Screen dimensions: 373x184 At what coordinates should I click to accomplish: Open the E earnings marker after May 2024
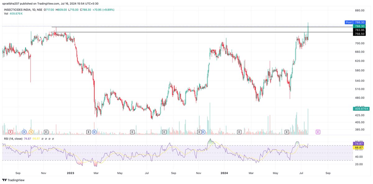point(287,132)
